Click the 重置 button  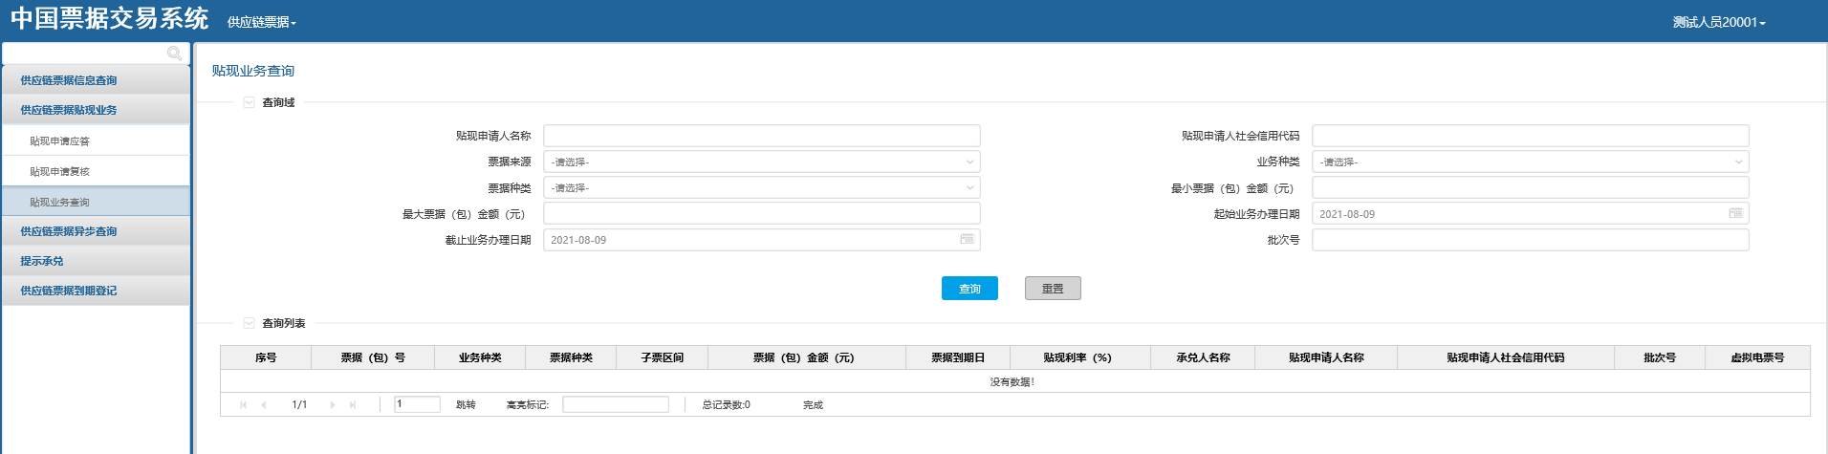[x=1053, y=289]
